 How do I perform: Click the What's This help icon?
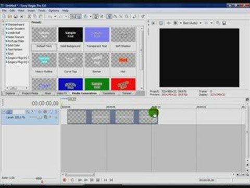(143, 17)
